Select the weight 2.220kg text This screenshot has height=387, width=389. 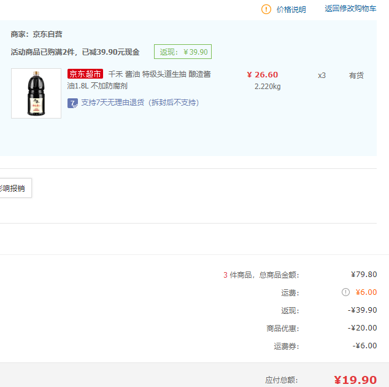click(268, 87)
